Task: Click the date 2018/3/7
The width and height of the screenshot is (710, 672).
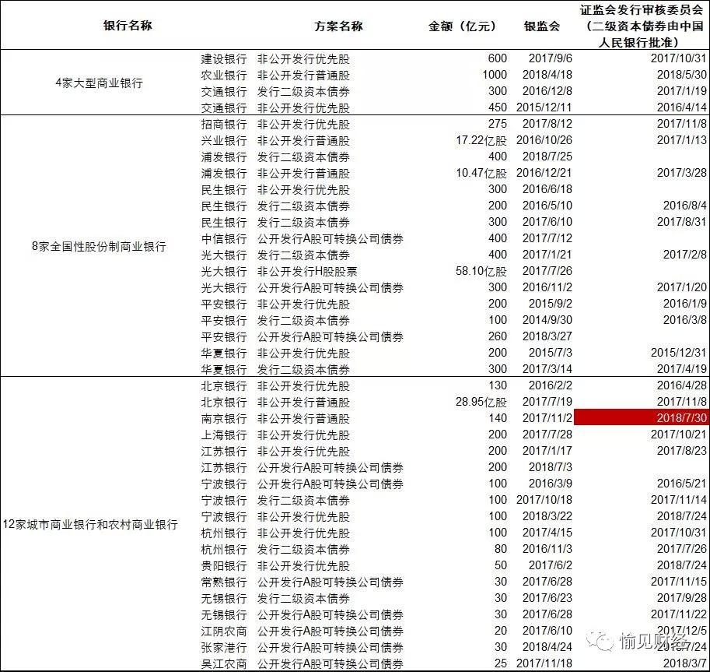Action: (x=684, y=663)
